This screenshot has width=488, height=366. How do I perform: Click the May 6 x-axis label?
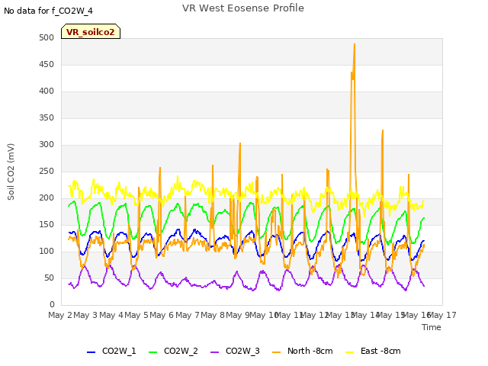coord(162,315)
